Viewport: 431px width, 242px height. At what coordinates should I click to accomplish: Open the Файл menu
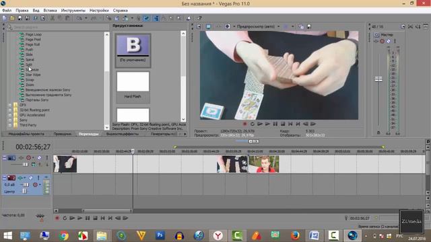(7, 11)
